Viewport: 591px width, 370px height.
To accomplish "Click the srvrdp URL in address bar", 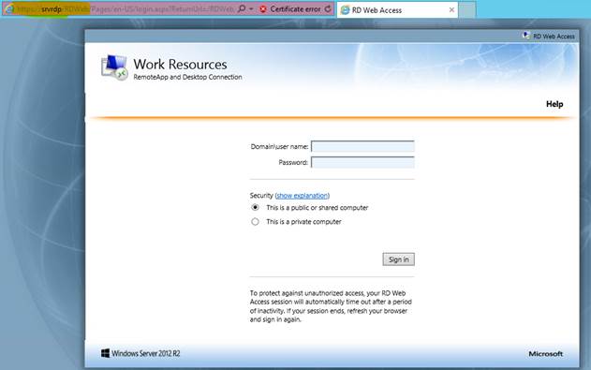I will point(52,9).
